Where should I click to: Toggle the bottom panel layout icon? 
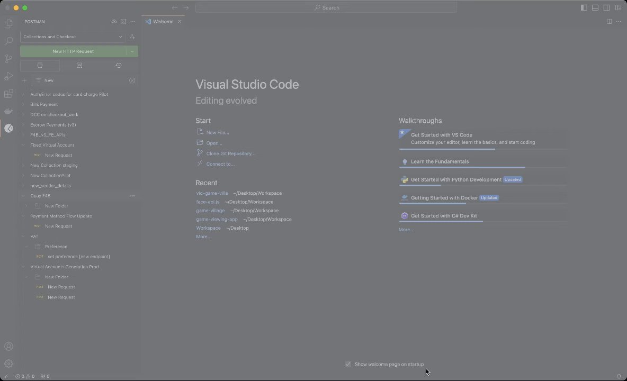[x=595, y=7]
